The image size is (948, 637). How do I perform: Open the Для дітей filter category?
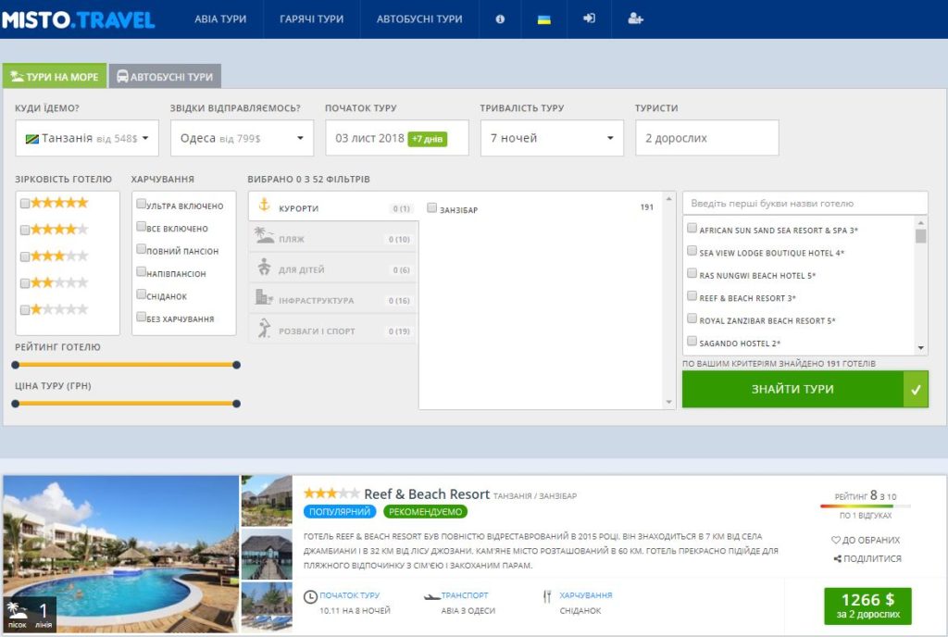(332, 269)
